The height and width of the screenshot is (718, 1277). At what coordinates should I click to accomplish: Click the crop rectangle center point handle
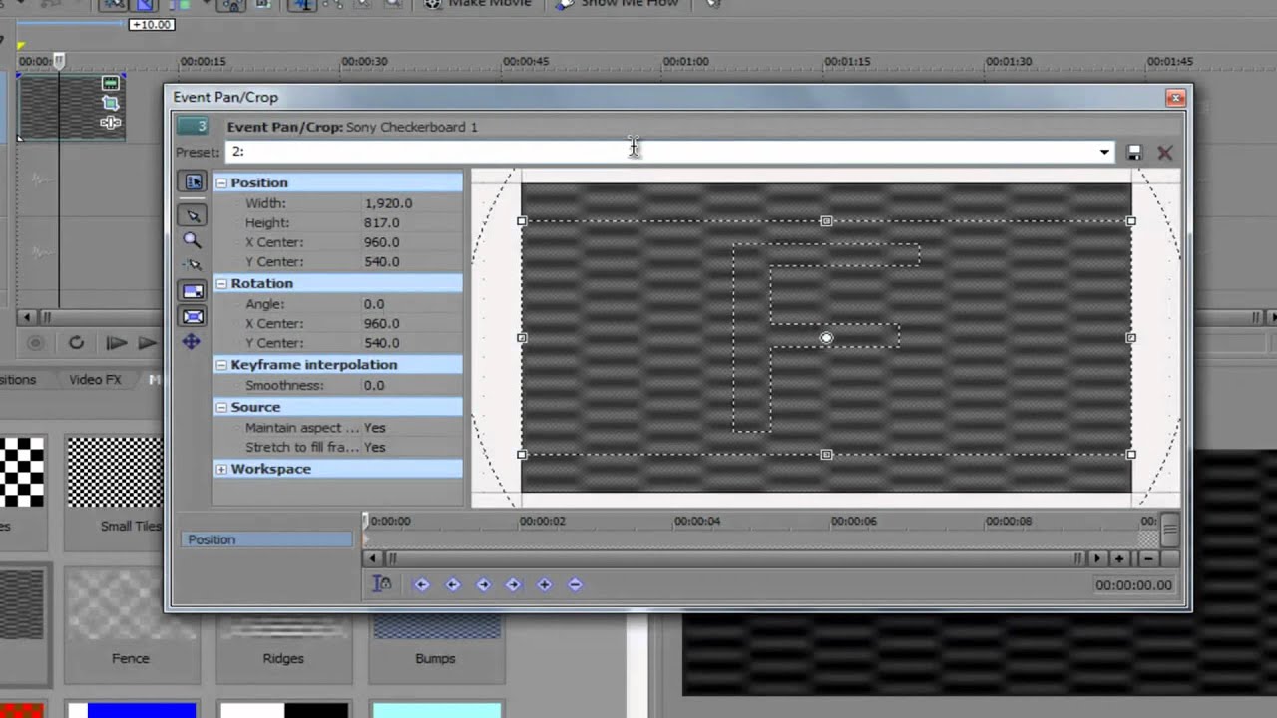[826, 338]
